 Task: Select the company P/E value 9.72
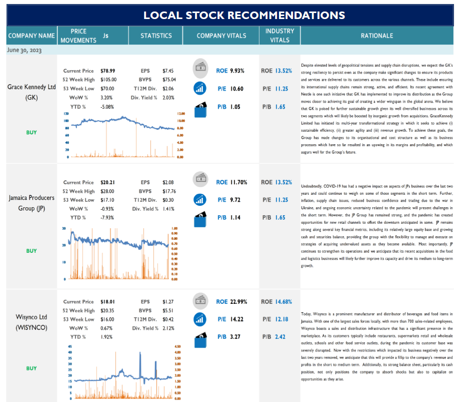pyautogui.click(x=235, y=200)
